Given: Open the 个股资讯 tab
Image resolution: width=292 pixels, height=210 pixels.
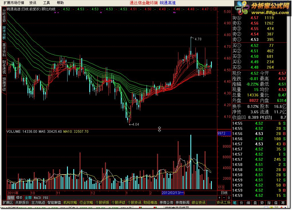Looking at the screenshot, I should coord(134,203).
